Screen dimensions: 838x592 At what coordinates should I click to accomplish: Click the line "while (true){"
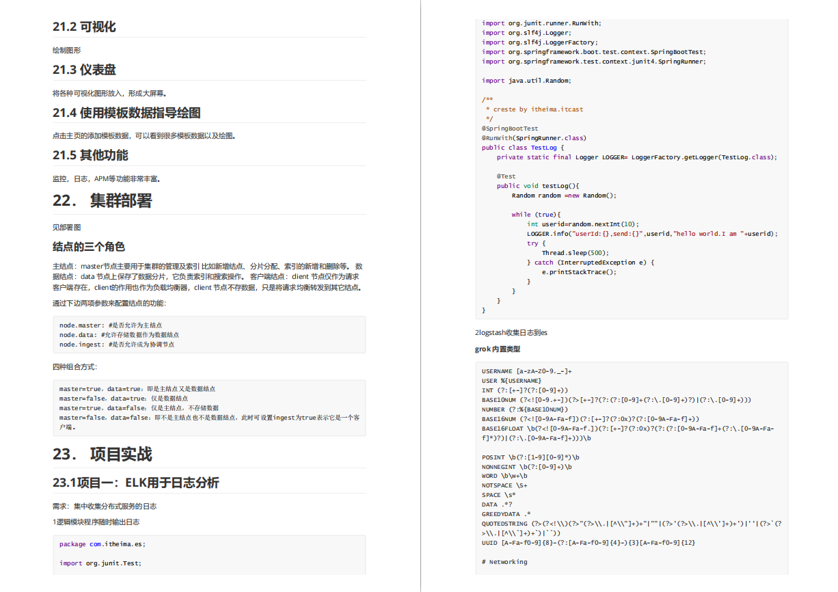pos(536,215)
